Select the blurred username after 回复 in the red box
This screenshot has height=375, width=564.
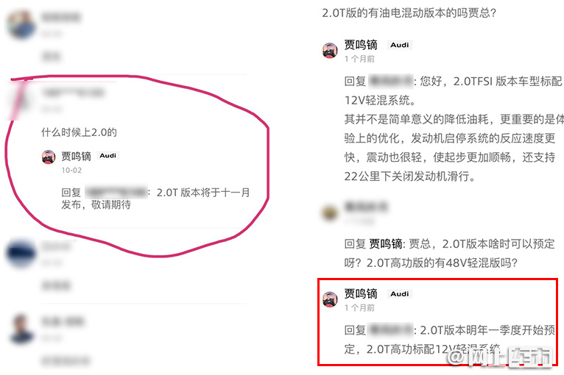click(391, 330)
